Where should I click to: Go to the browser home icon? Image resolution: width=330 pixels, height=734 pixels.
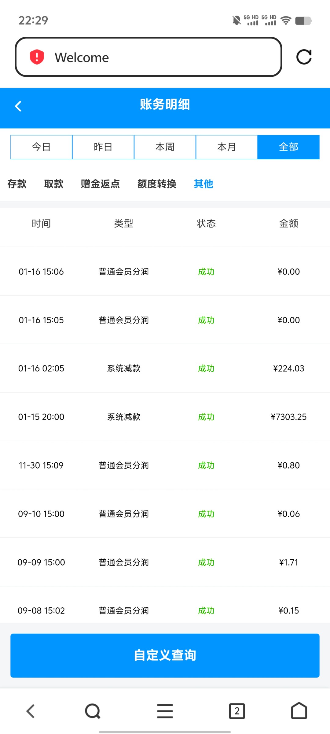point(299,711)
